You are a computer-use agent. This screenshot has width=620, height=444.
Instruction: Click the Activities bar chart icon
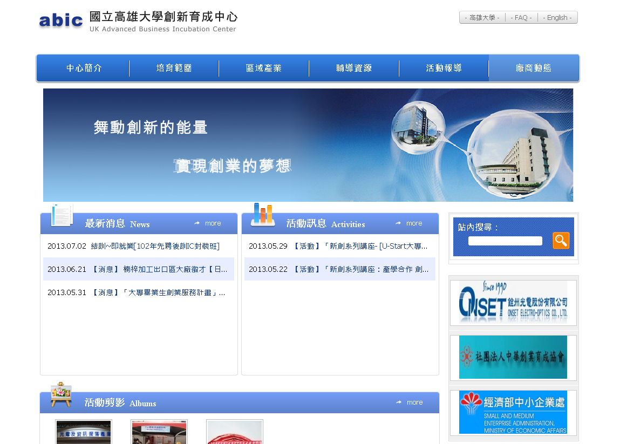(x=263, y=215)
